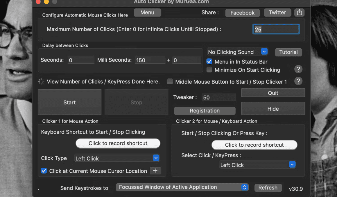Click the yellow minimize window button
337x197 pixels.
[x=46, y=2]
